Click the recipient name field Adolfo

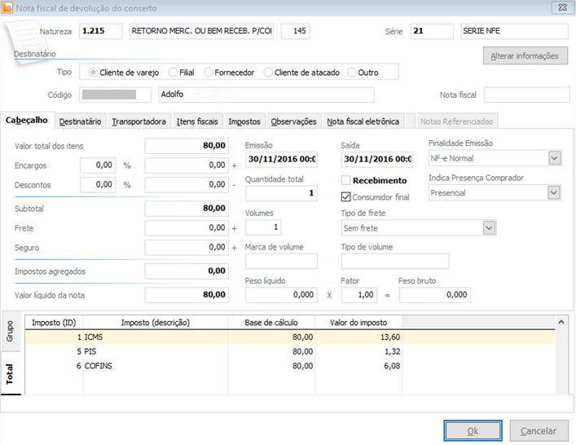point(266,95)
